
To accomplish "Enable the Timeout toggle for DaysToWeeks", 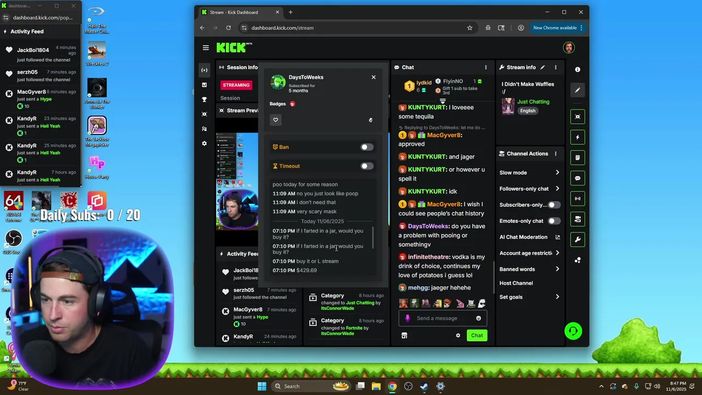I will tap(367, 166).
